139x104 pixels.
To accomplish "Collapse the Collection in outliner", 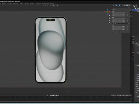I will point(134,8).
